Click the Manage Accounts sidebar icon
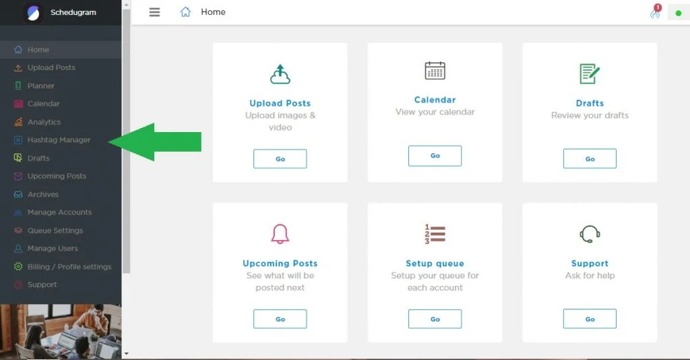 coord(18,212)
